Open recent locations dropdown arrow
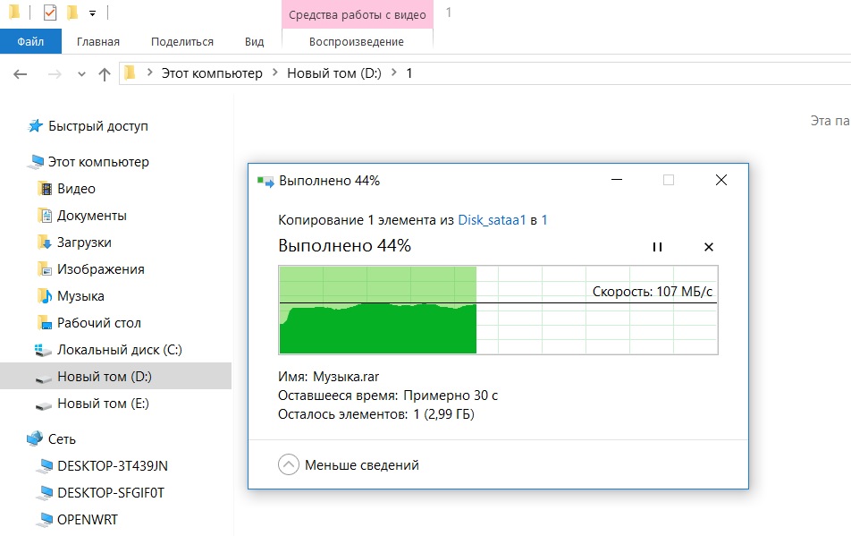The image size is (851, 536). point(81,74)
